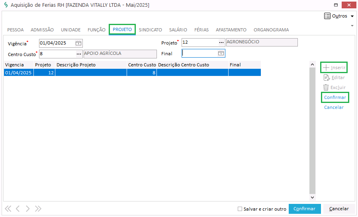This screenshot has height=217, width=358.
Task: Switch to the UNIDADE tab
Action: click(x=71, y=30)
